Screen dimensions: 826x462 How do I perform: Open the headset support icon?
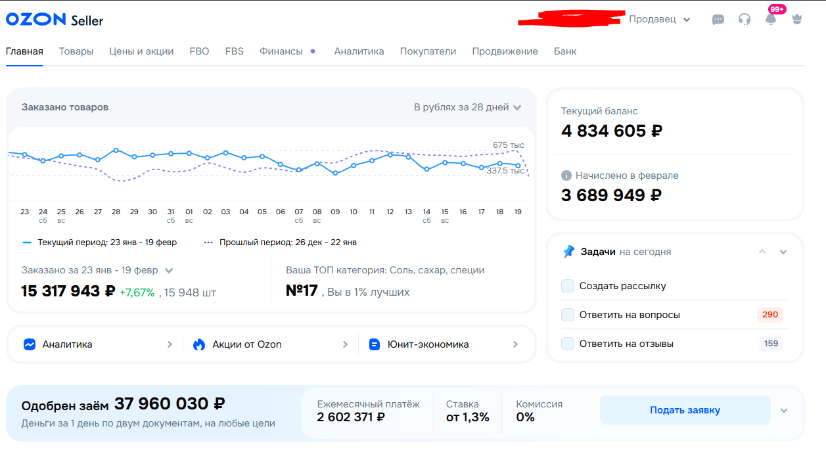point(745,20)
